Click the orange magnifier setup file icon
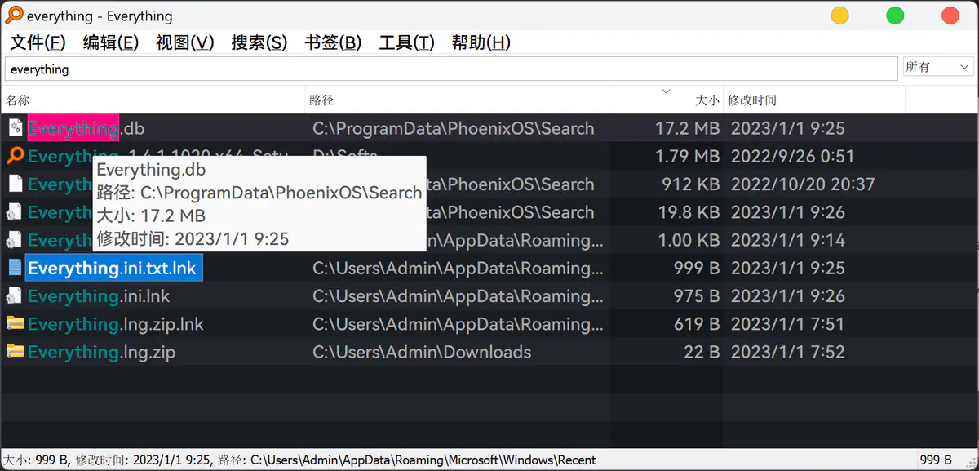979x471 pixels. point(15,156)
